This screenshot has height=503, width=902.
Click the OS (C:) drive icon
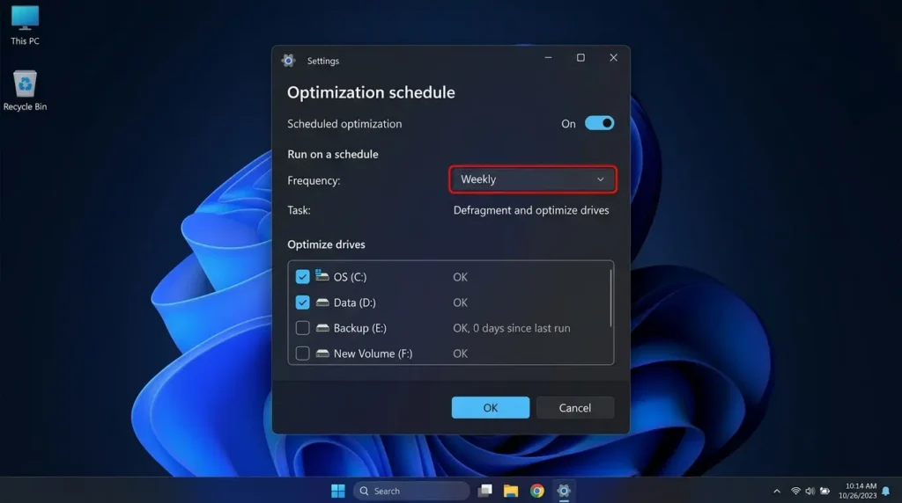tap(322, 276)
